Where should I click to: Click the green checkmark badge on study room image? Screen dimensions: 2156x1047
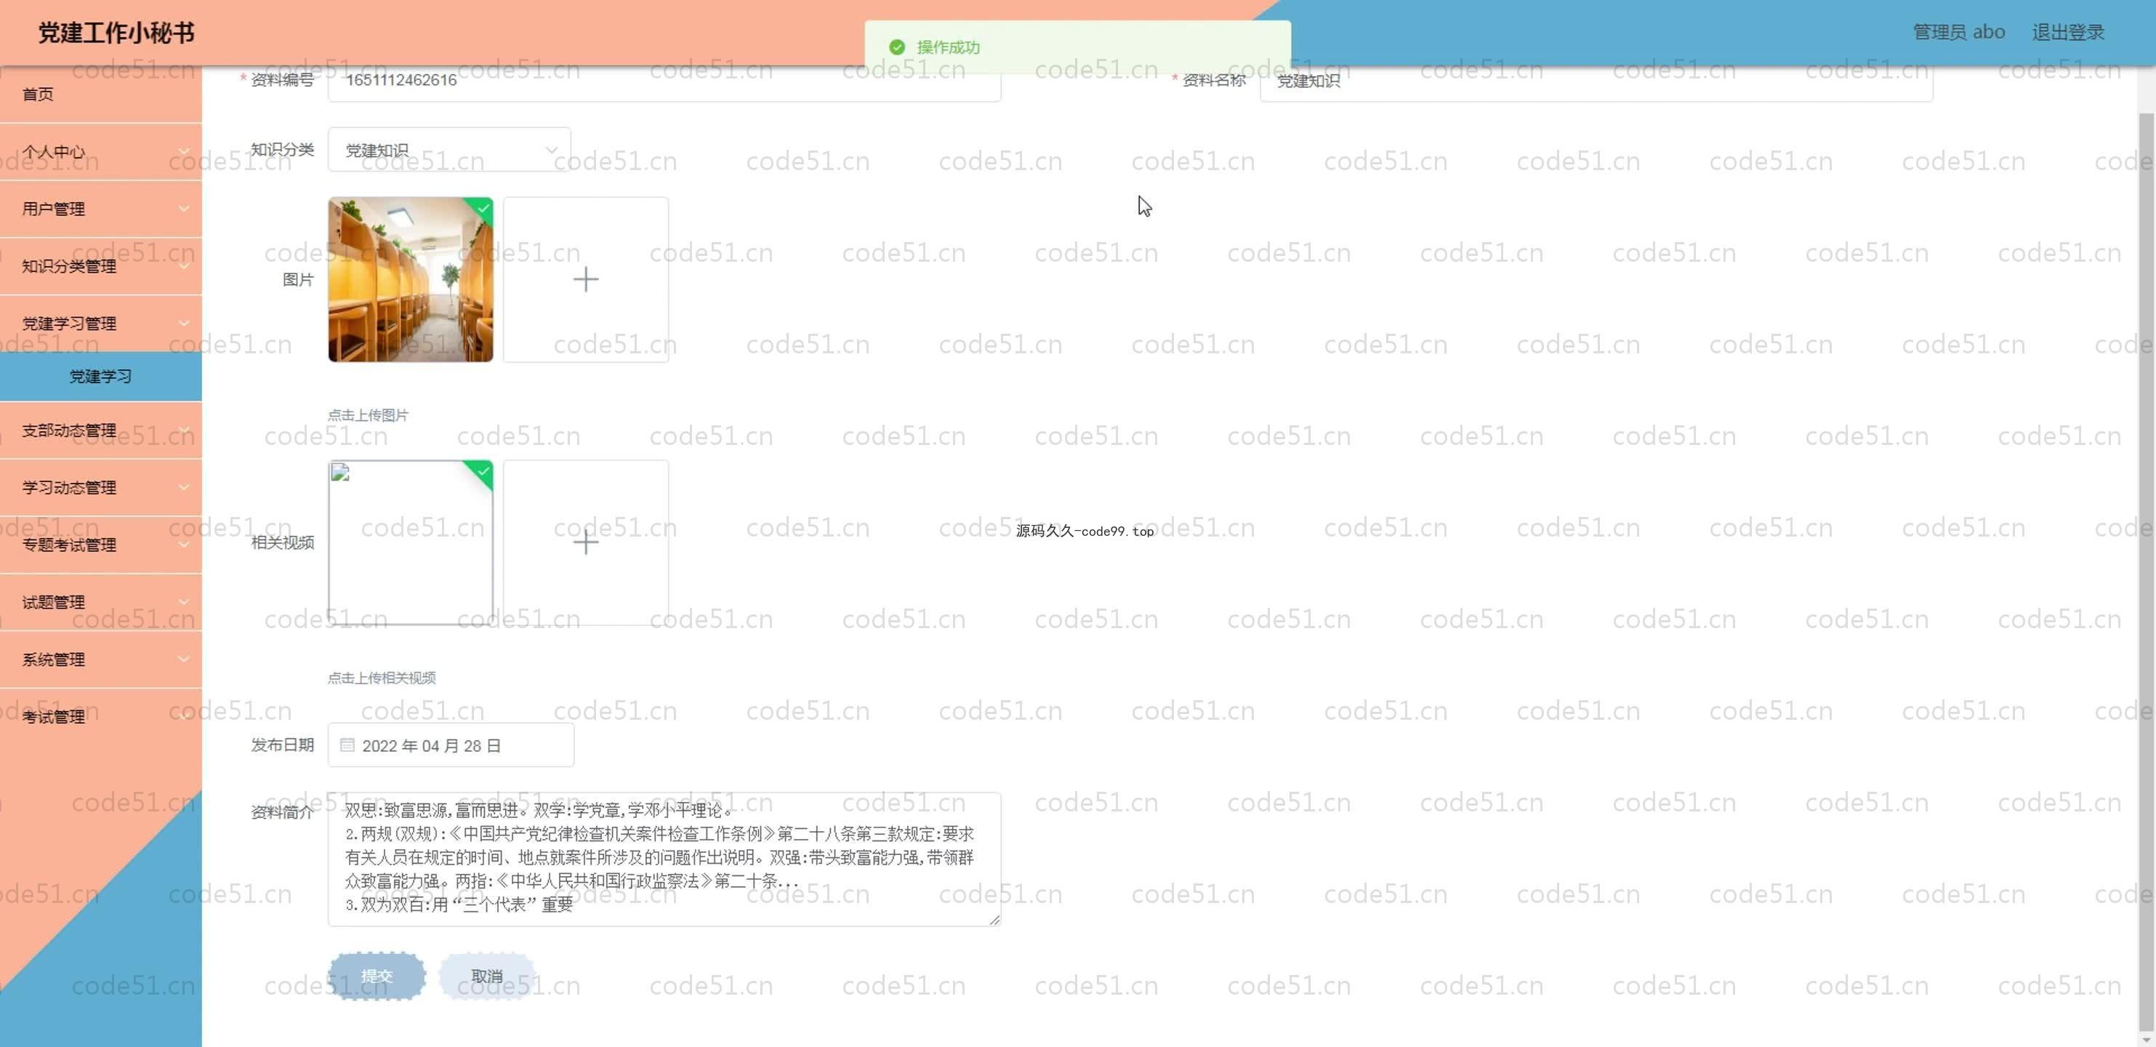[x=482, y=209]
